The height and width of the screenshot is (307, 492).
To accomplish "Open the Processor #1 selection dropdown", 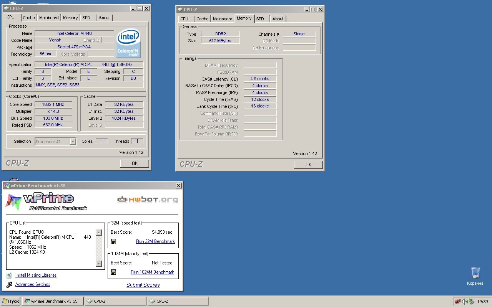I will pyautogui.click(x=73, y=142).
